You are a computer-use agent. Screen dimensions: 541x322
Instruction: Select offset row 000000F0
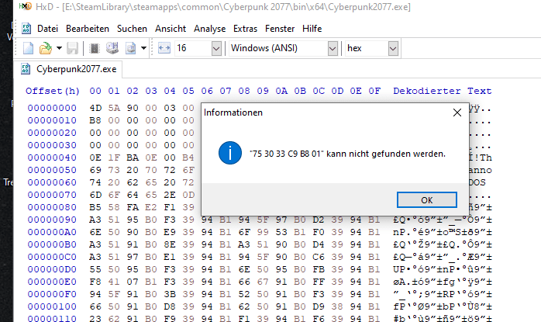[x=52, y=294]
